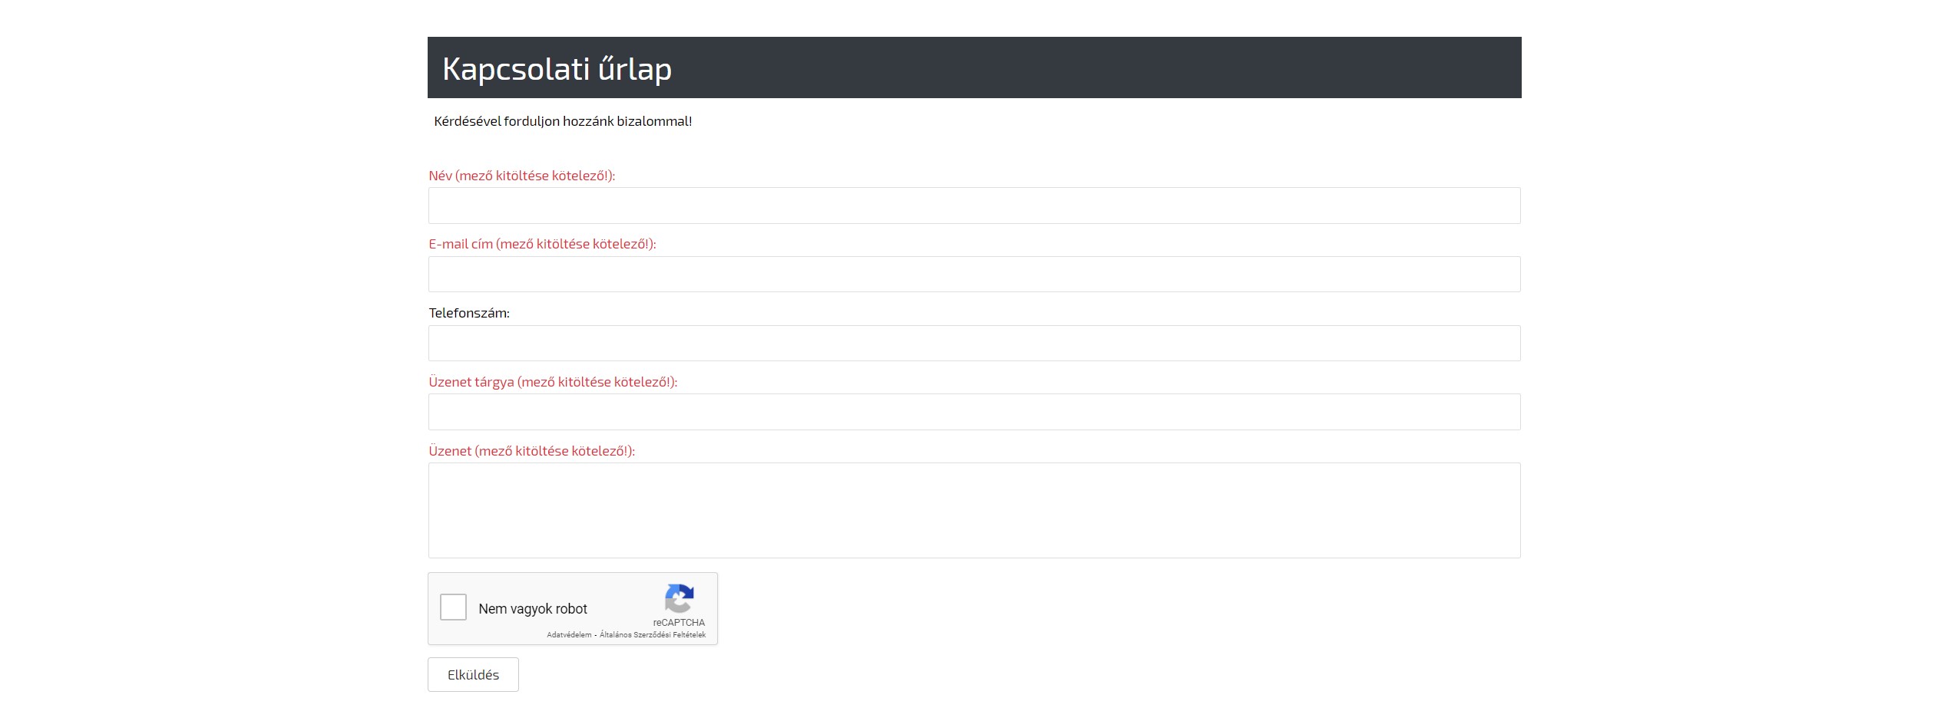The height and width of the screenshot is (711, 1944).
Task: Open the Általános Szerződési Feltételek link
Action: coord(652,635)
